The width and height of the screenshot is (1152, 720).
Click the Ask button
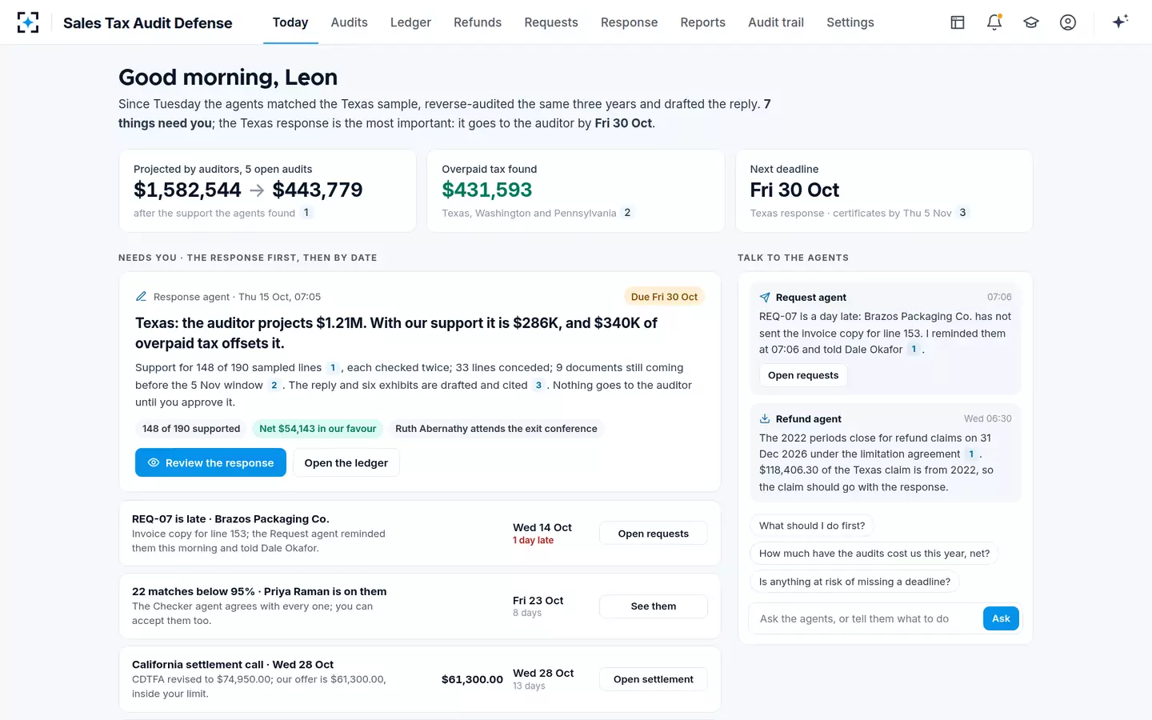(1001, 618)
